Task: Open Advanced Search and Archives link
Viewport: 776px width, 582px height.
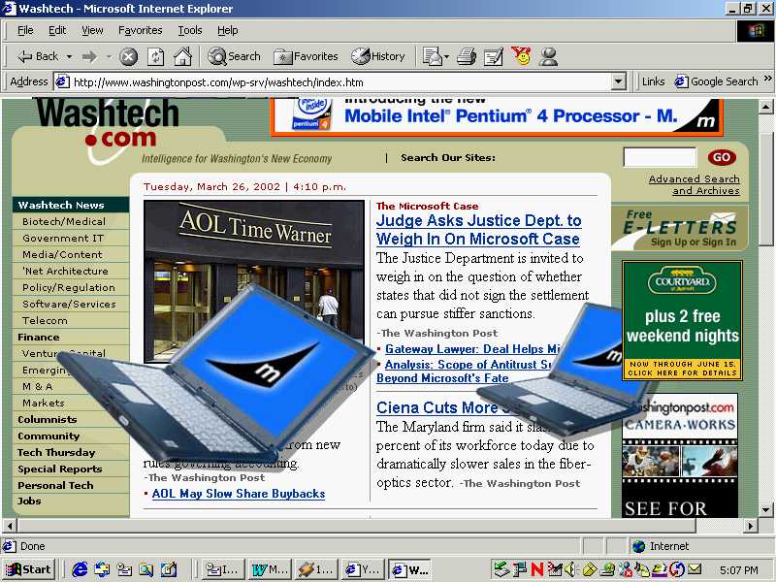Action: point(695,184)
